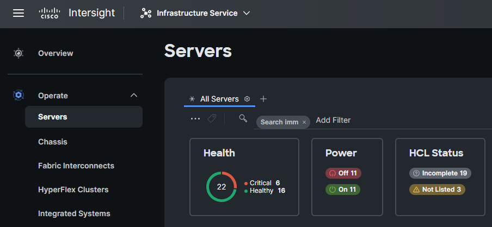492x227 pixels.
Task: Click the Power card title
Action: (341, 153)
